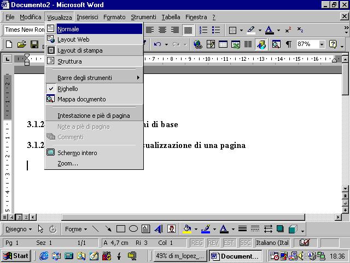
Task: Click Tables and Borders toolbar icon
Action: pyautogui.click(x=211, y=44)
